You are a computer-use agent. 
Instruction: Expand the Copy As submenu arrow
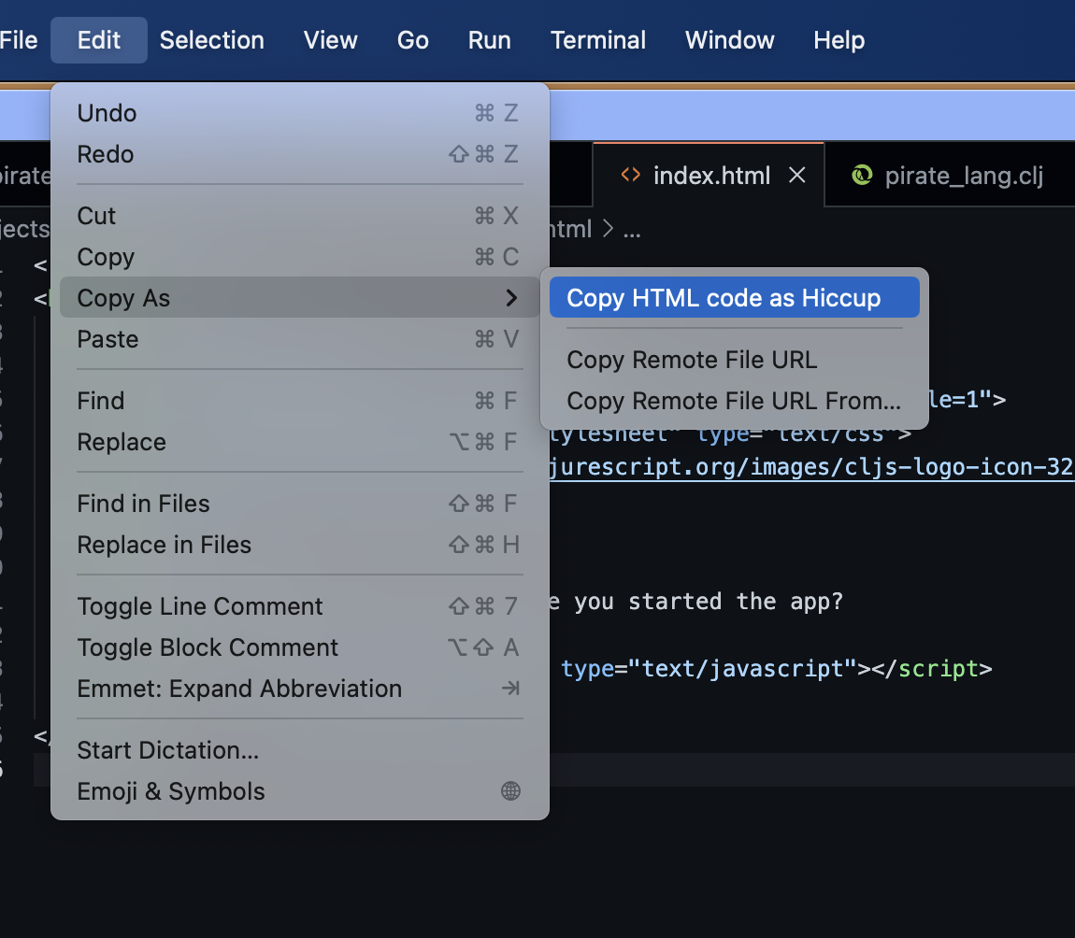510,298
